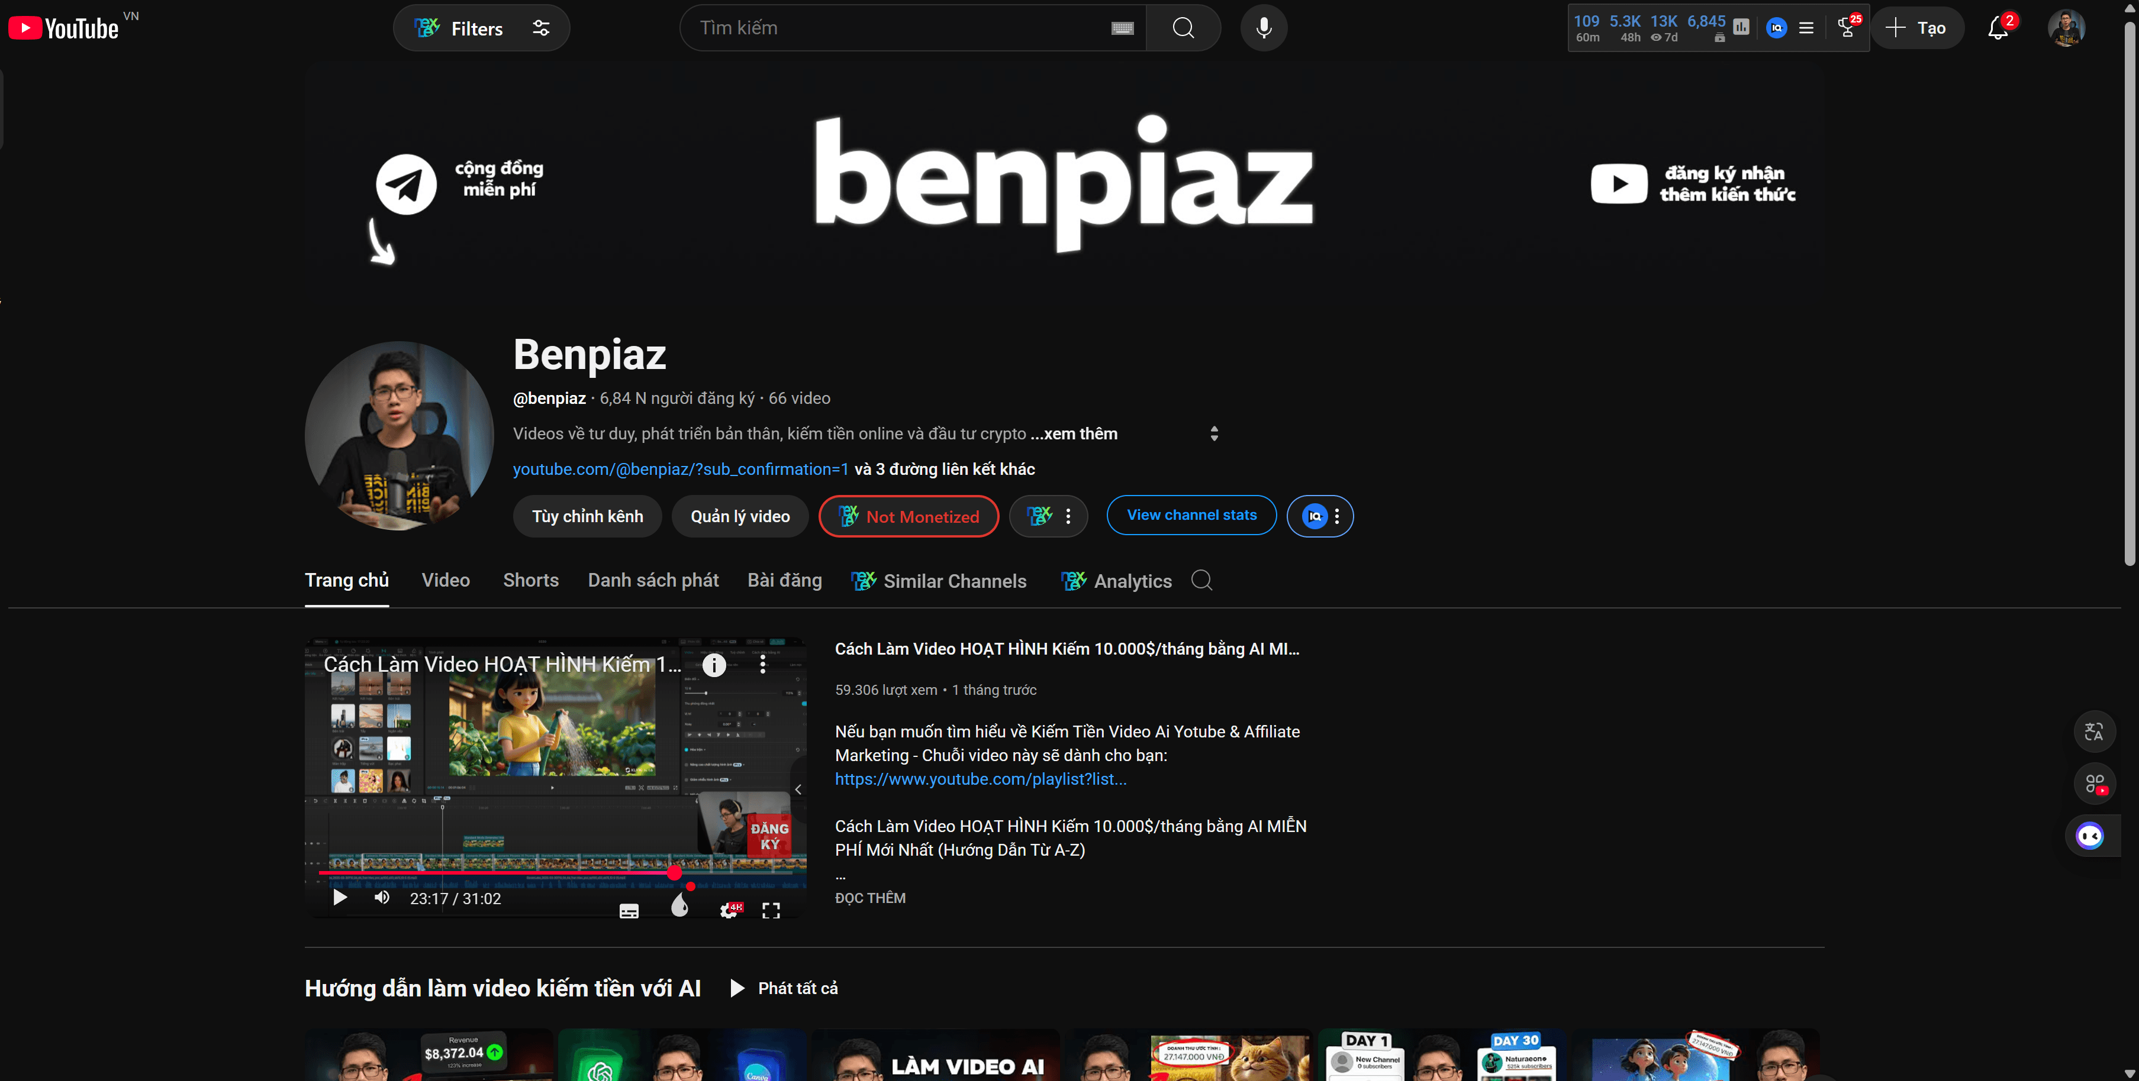Image resolution: width=2139 pixels, height=1081 pixels.
Task: Click the blue vidIQ icon in header
Action: coord(1776,27)
